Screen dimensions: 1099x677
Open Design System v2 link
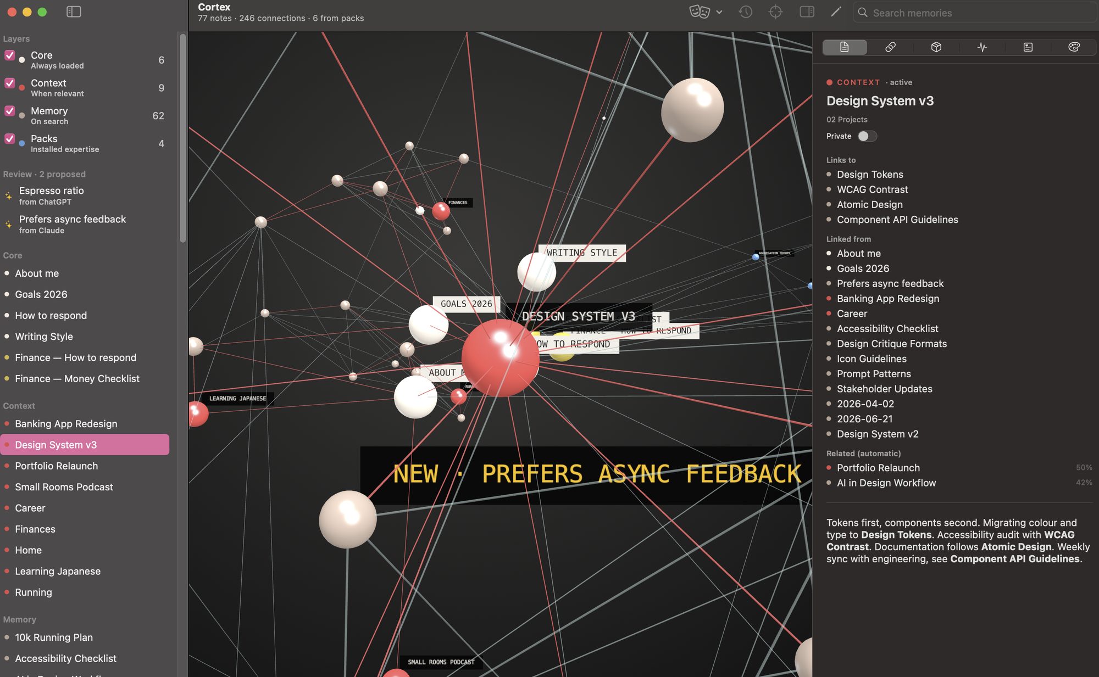click(878, 434)
